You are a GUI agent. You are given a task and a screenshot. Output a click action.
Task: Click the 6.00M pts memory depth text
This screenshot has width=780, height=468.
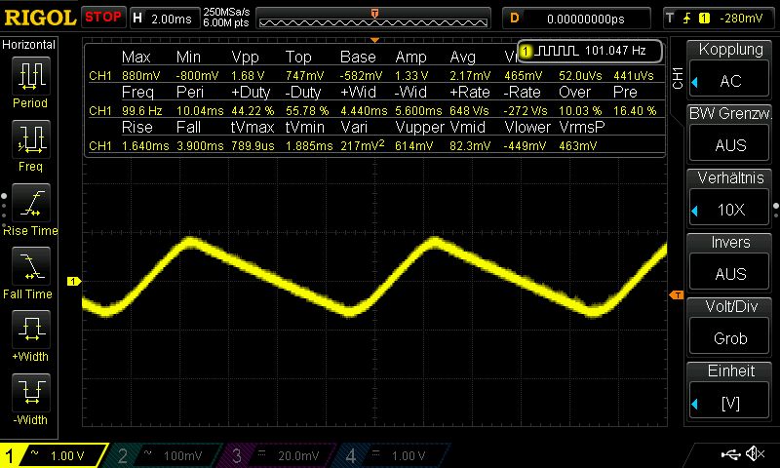coord(226,22)
